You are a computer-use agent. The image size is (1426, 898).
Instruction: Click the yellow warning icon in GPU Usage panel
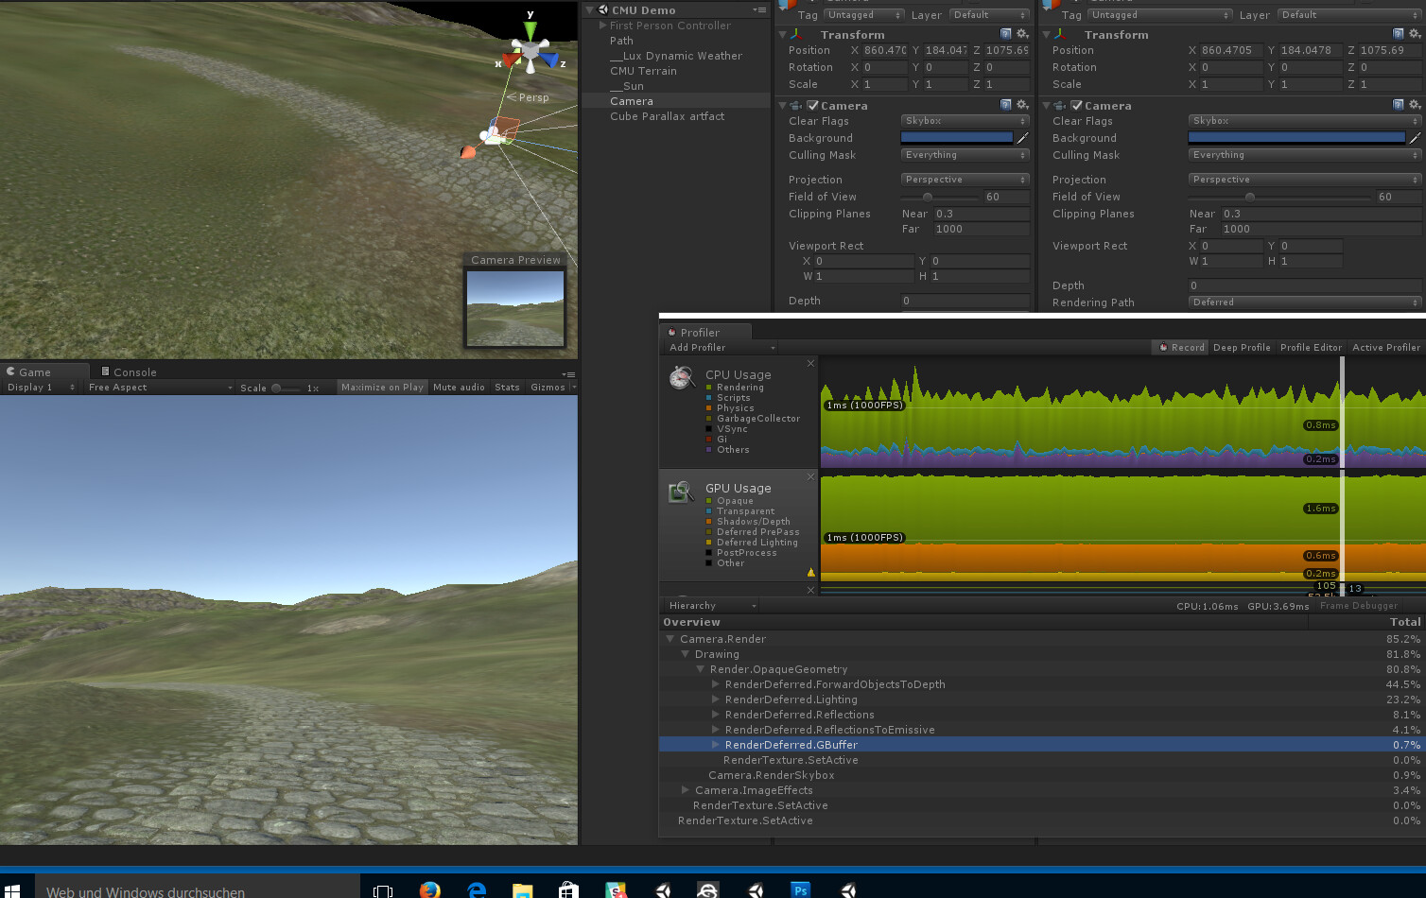810,572
